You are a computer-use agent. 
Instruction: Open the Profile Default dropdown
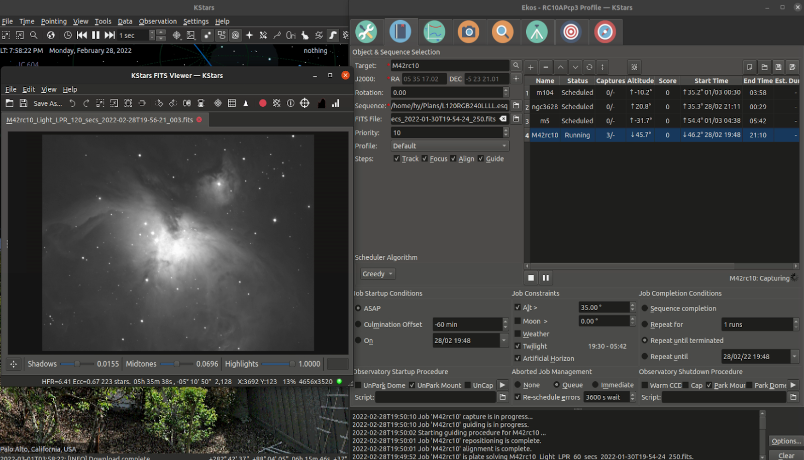tap(450, 146)
